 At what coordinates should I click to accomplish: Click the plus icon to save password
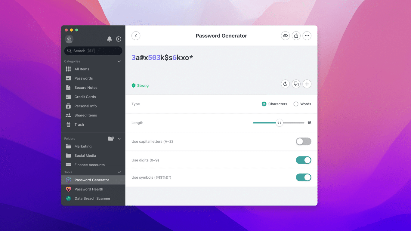click(x=307, y=84)
